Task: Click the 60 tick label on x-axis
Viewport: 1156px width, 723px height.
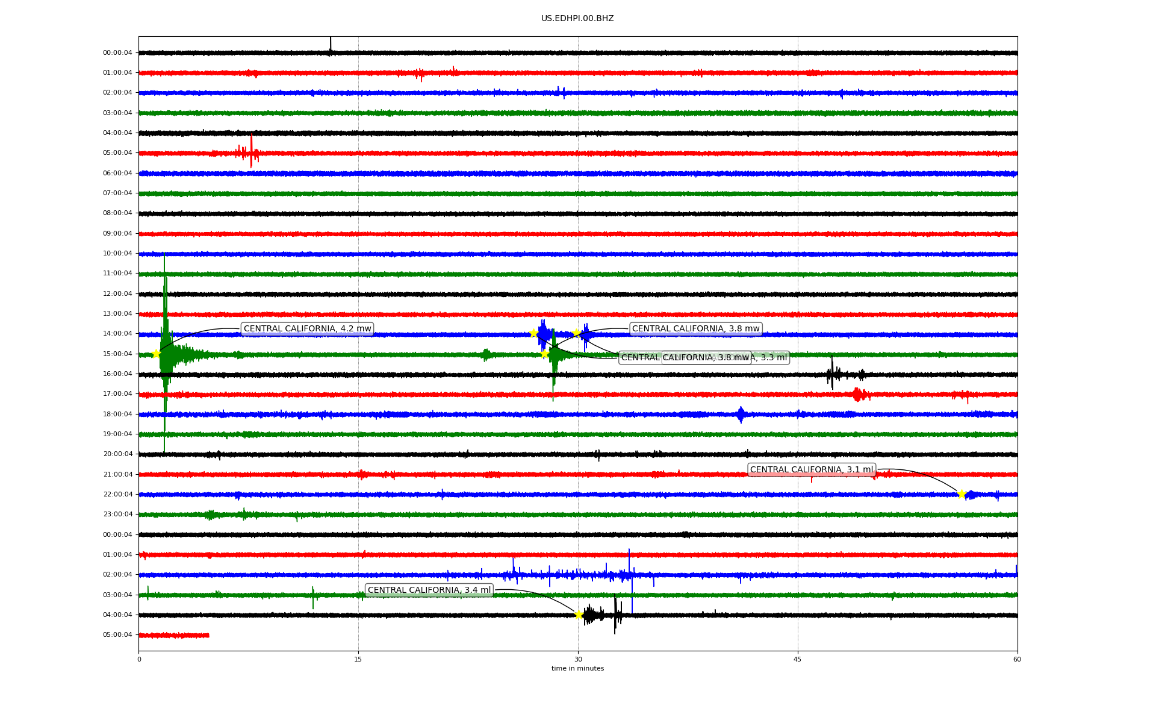Action: (x=1017, y=659)
